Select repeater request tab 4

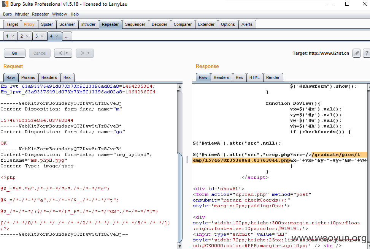(x=51, y=36)
